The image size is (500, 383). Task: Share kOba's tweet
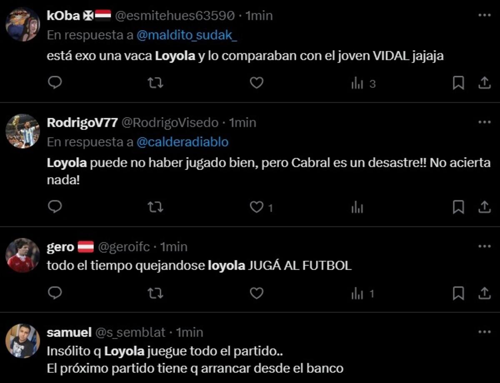pos(484,83)
